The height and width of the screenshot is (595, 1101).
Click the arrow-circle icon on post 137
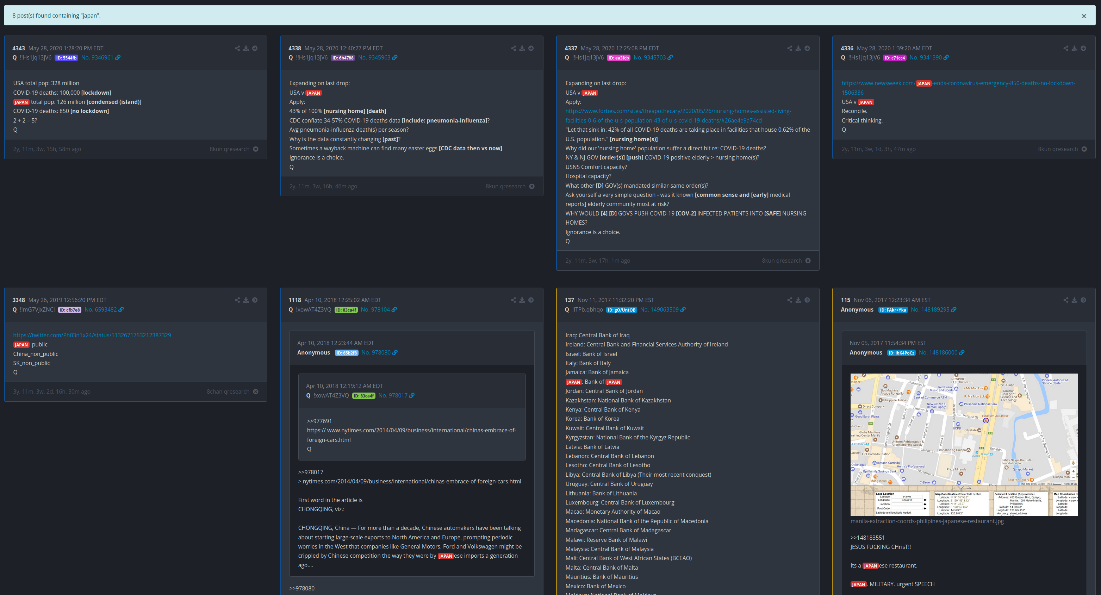tap(807, 300)
